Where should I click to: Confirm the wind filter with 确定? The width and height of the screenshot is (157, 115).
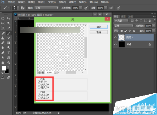point(99,27)
